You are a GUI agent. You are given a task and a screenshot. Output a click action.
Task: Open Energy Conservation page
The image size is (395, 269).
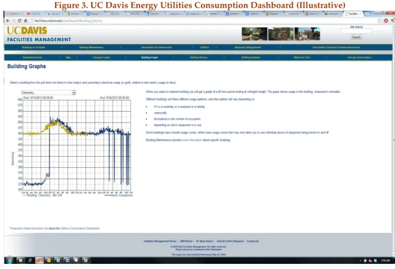[x=359, y=57]
